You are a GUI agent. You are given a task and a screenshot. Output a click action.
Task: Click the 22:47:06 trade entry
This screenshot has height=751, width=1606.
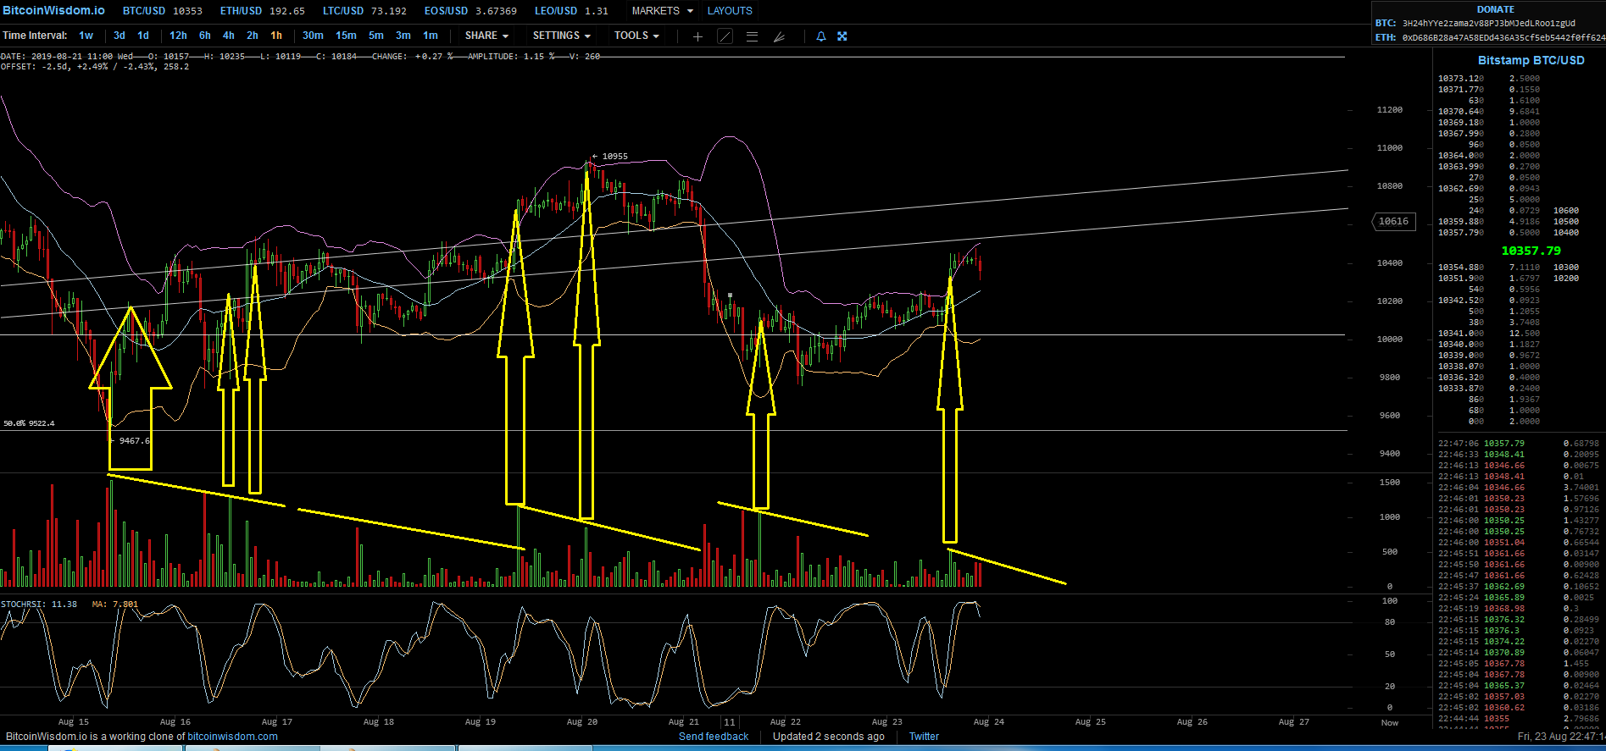[x=1519, y=444]
